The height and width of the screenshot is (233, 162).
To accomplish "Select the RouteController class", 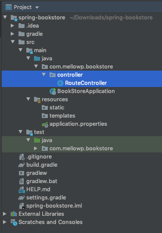I will 86,83.
